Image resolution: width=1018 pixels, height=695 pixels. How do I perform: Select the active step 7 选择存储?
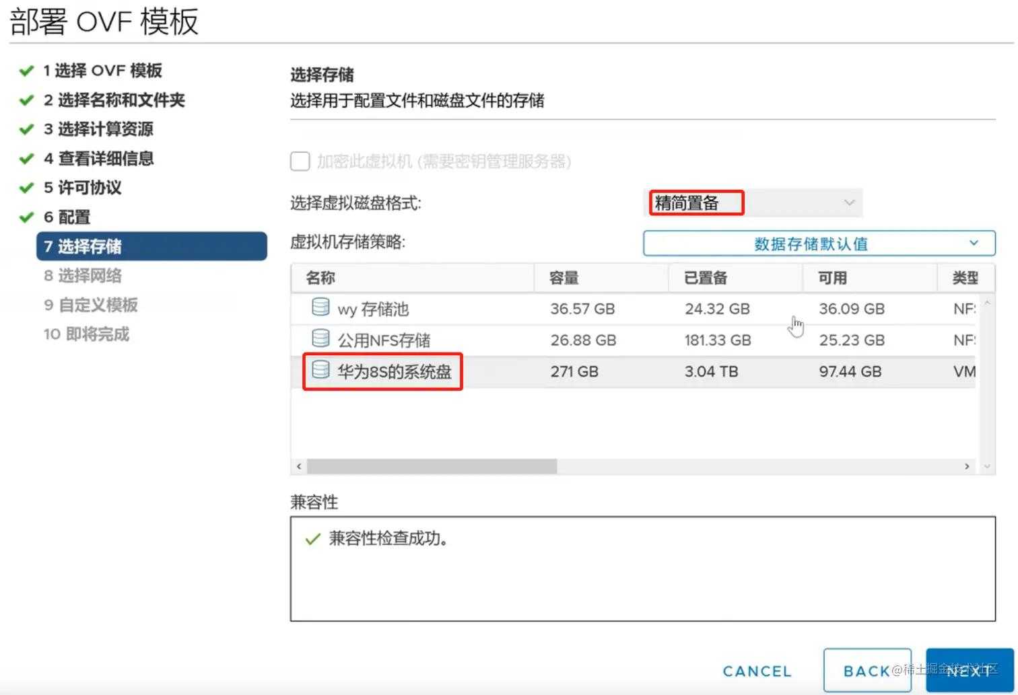[x=151, y=246]
